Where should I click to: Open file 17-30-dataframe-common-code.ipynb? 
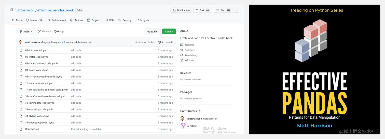(46, 90)
